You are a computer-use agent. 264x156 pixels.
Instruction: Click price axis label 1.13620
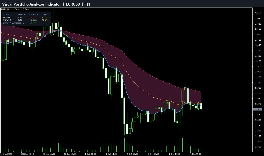258,24
